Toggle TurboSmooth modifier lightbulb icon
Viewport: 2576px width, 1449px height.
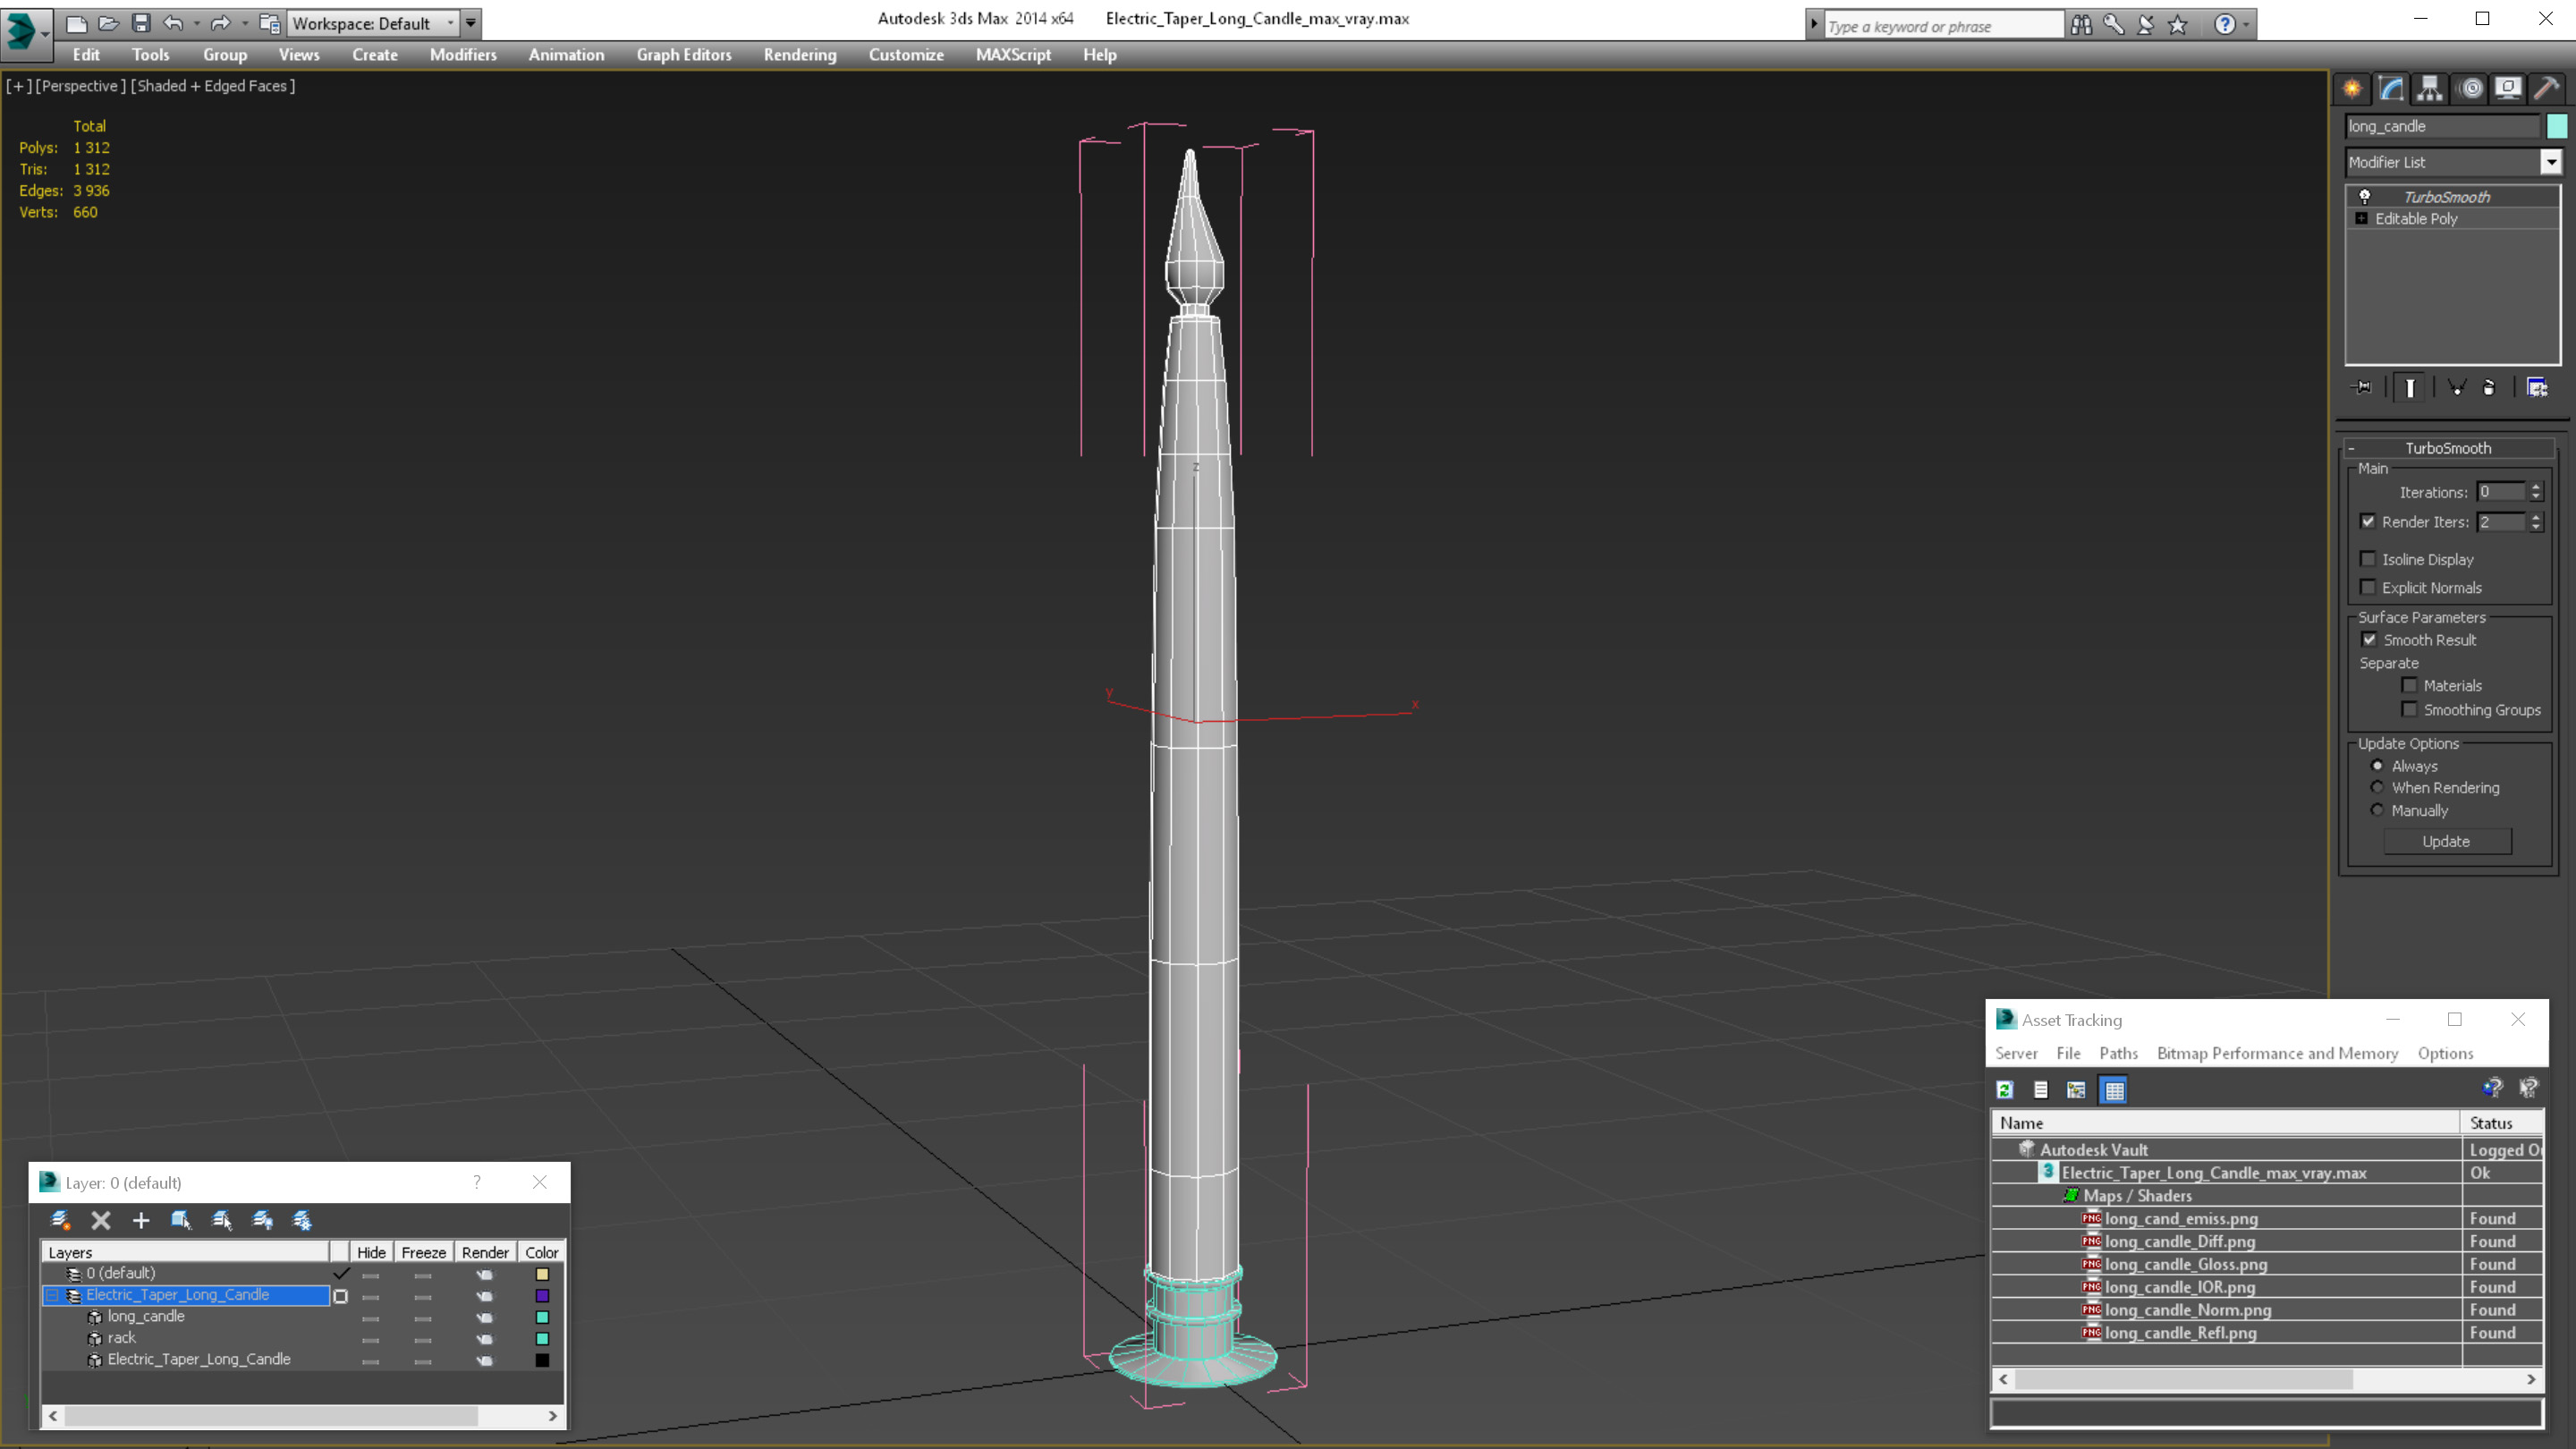click(2365, 197)
